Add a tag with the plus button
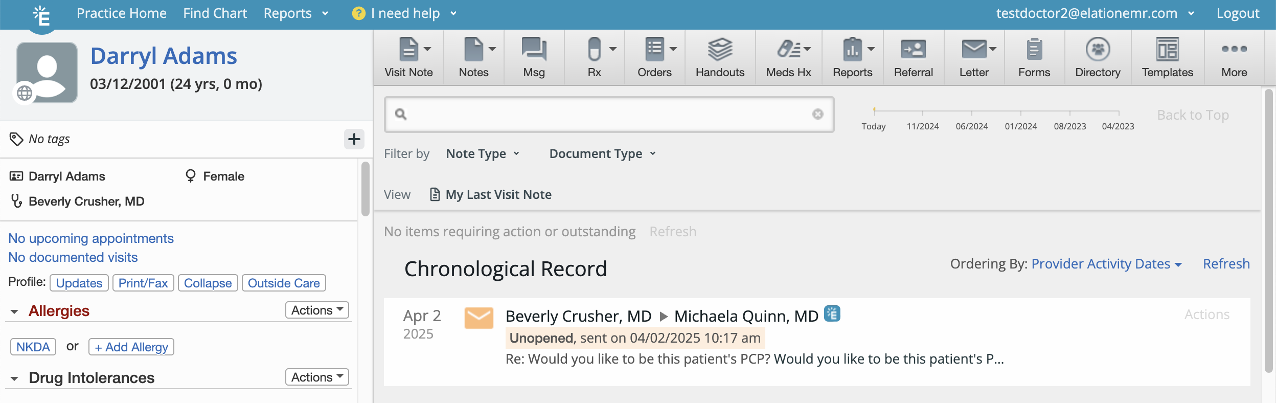The height and width of the screenshot is (403, 1276). pos(354,139)
